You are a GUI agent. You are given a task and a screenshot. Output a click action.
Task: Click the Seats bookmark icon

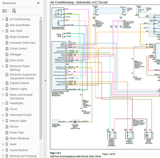coord(7,144)
